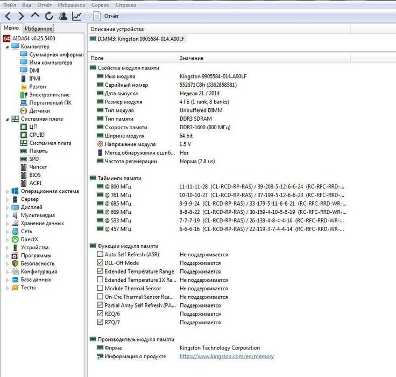The height and width of the screenshot is (377, 396).
Task: Open the Память tree item
Action: 38,151
